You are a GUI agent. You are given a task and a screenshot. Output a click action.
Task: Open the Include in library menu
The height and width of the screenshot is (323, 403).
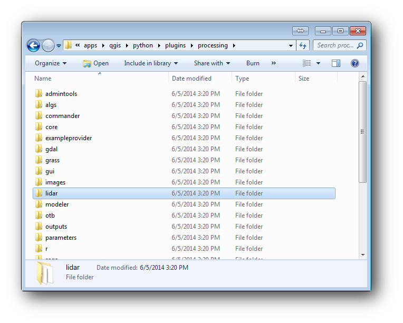click(151, 63)
